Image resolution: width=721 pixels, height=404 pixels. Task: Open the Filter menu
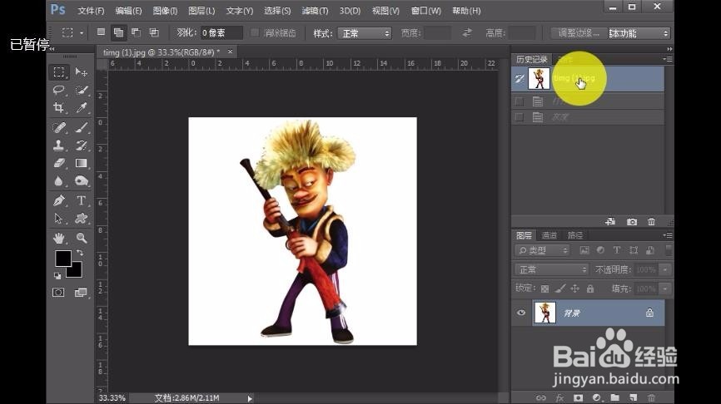315,11
